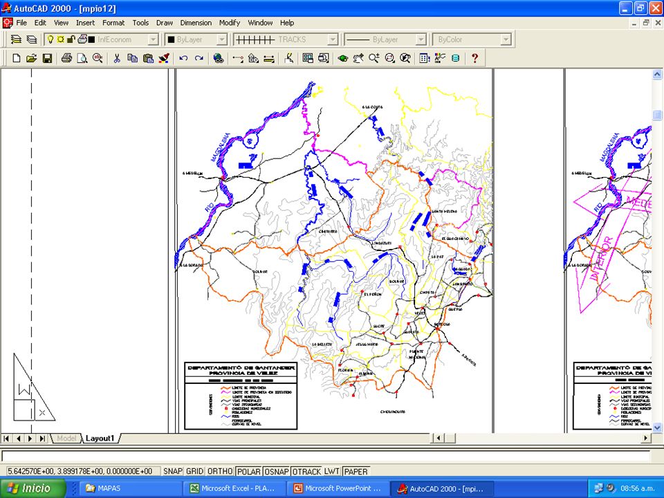Screen dimensions: 664x498
Task: Expand the ByLayer color dropdown
Action: point(222,39)
